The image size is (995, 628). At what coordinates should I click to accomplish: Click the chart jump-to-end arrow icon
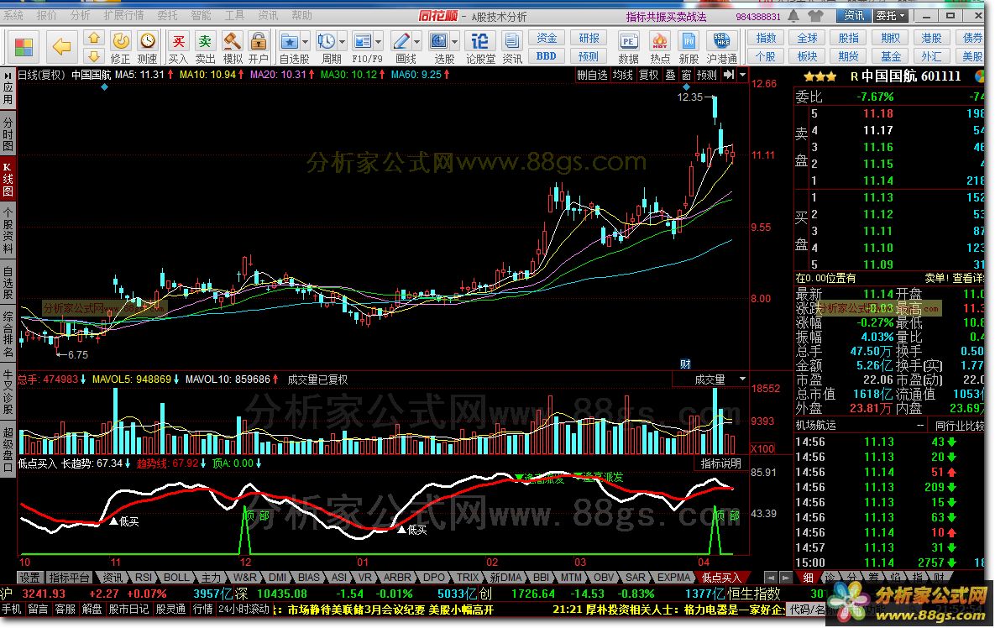click(729, 75)
